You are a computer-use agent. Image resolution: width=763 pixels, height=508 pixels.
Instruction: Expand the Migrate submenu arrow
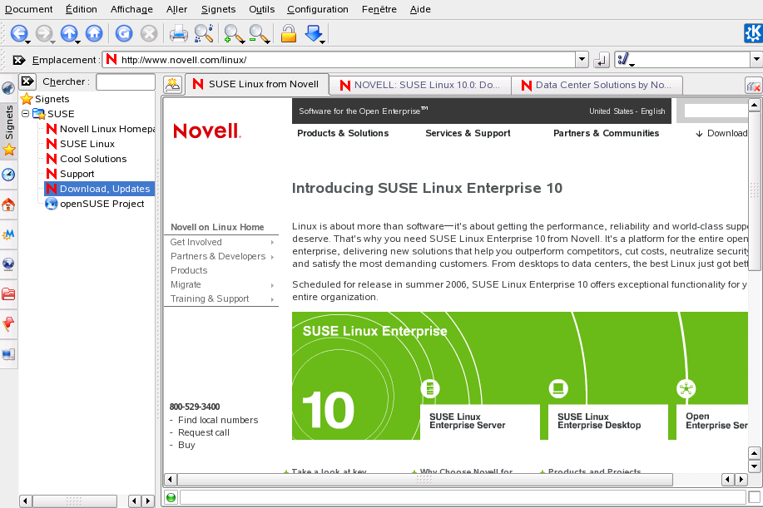pyautogui.click(x=273, y=285)
